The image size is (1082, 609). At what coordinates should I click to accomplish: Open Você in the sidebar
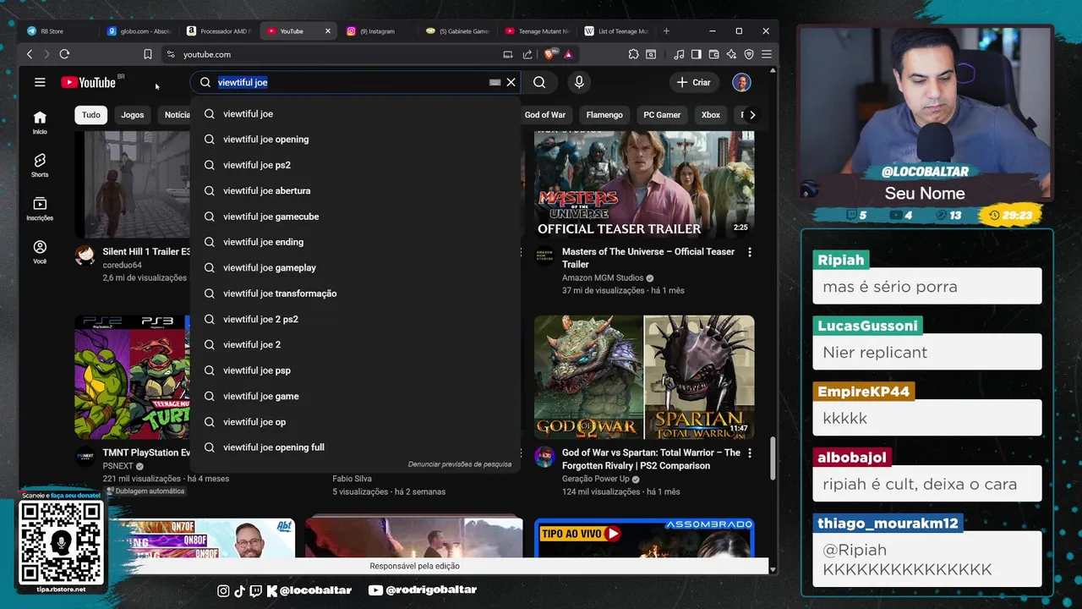pyautogui.click(x=40, y=252)
